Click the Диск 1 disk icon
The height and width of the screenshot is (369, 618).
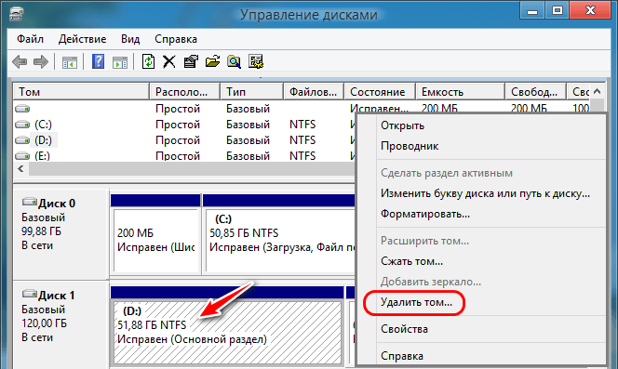pos(30,294)
